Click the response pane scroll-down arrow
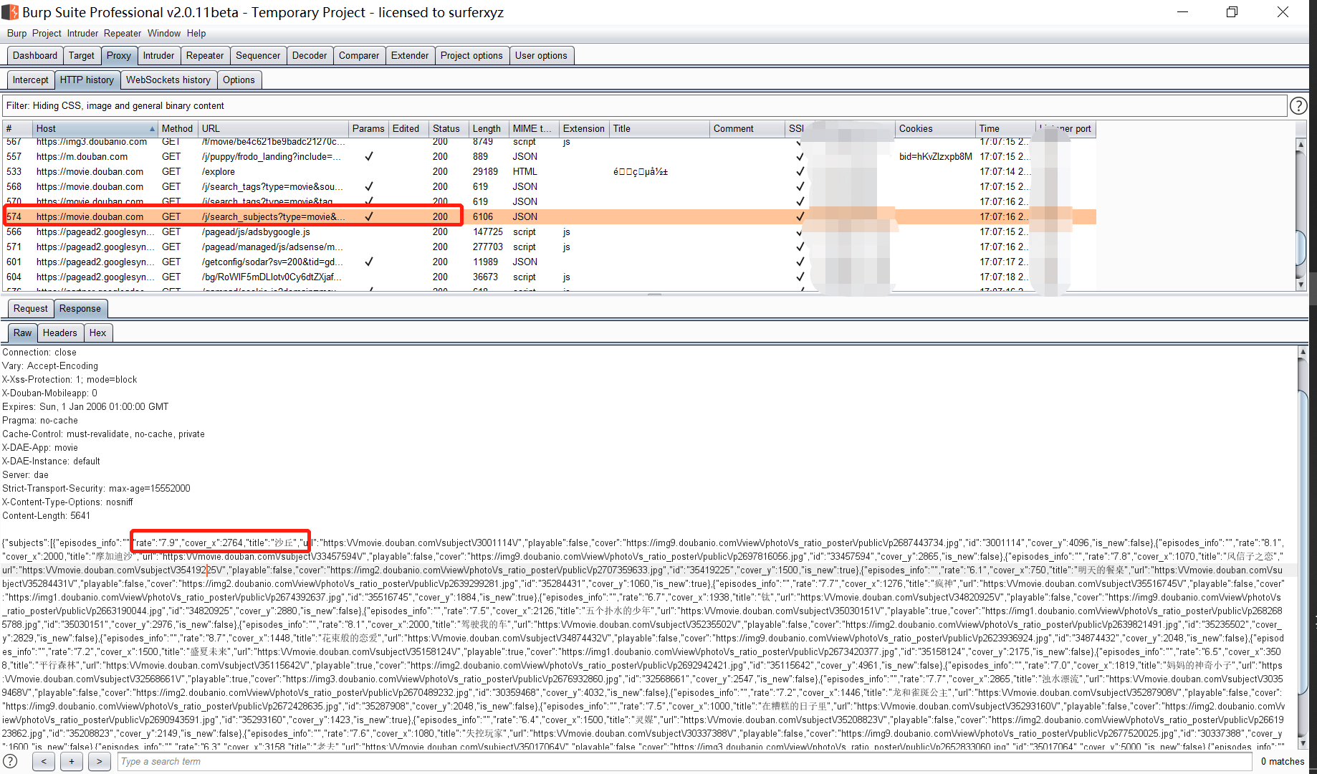The width and height of the screenshot is (1317, 774). [1303, 743]
